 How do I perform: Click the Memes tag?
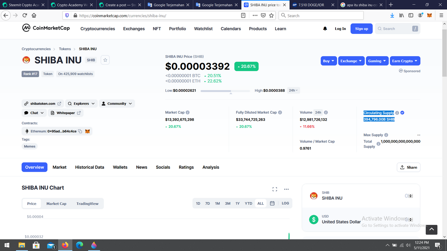pos(30,146)
